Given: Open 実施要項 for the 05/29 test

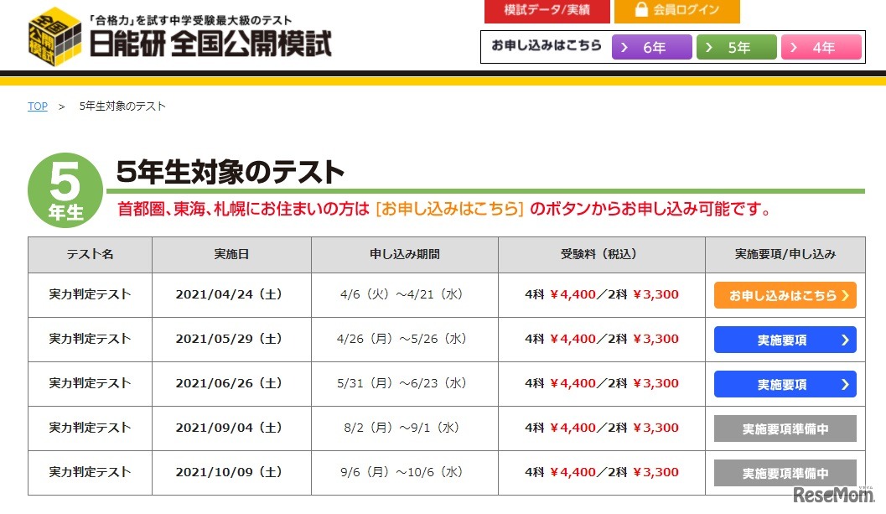Looking at the screenshot, I should pyautogui.click(x=785, y=339).
